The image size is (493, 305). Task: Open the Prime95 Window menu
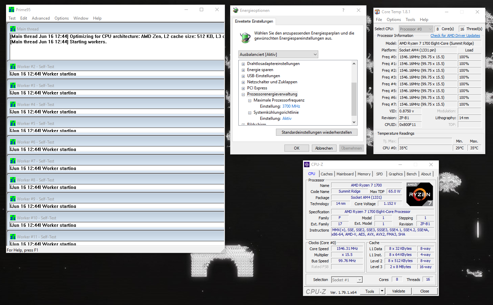(x=81, y=18)
